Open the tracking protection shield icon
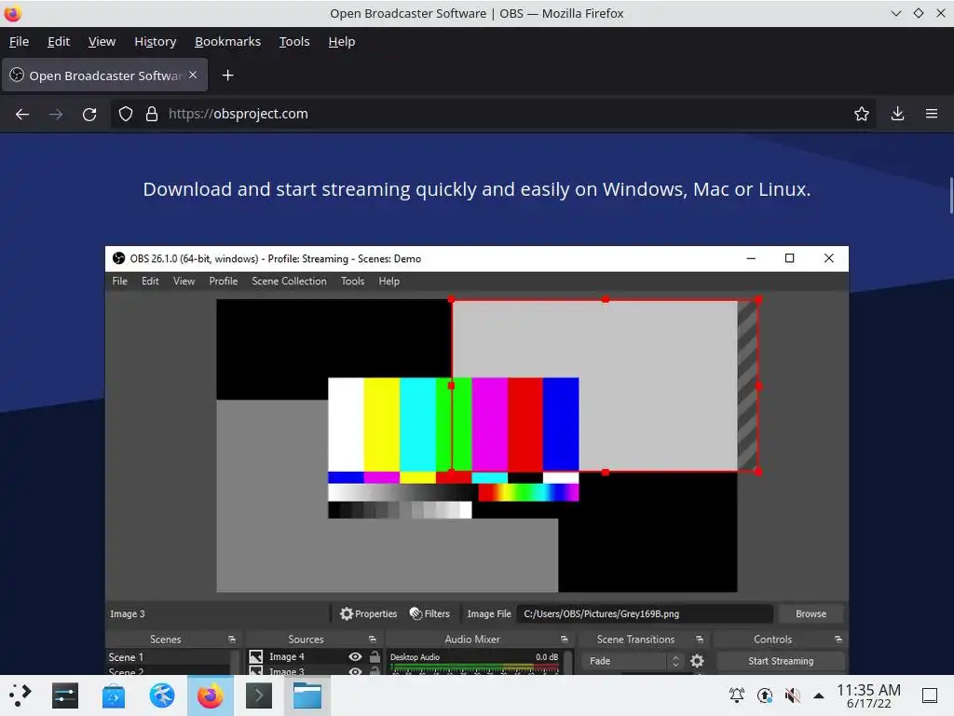This screenshot has width=954, height=716. (126, 114)
